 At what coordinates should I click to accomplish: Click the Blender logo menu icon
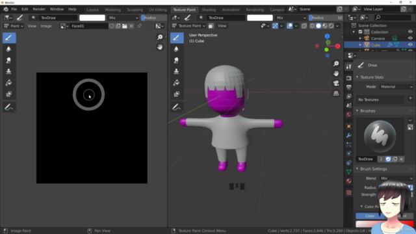6,9
